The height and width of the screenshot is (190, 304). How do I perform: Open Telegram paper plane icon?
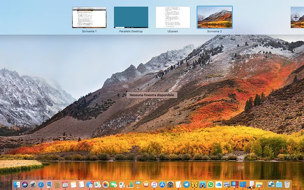186,185
